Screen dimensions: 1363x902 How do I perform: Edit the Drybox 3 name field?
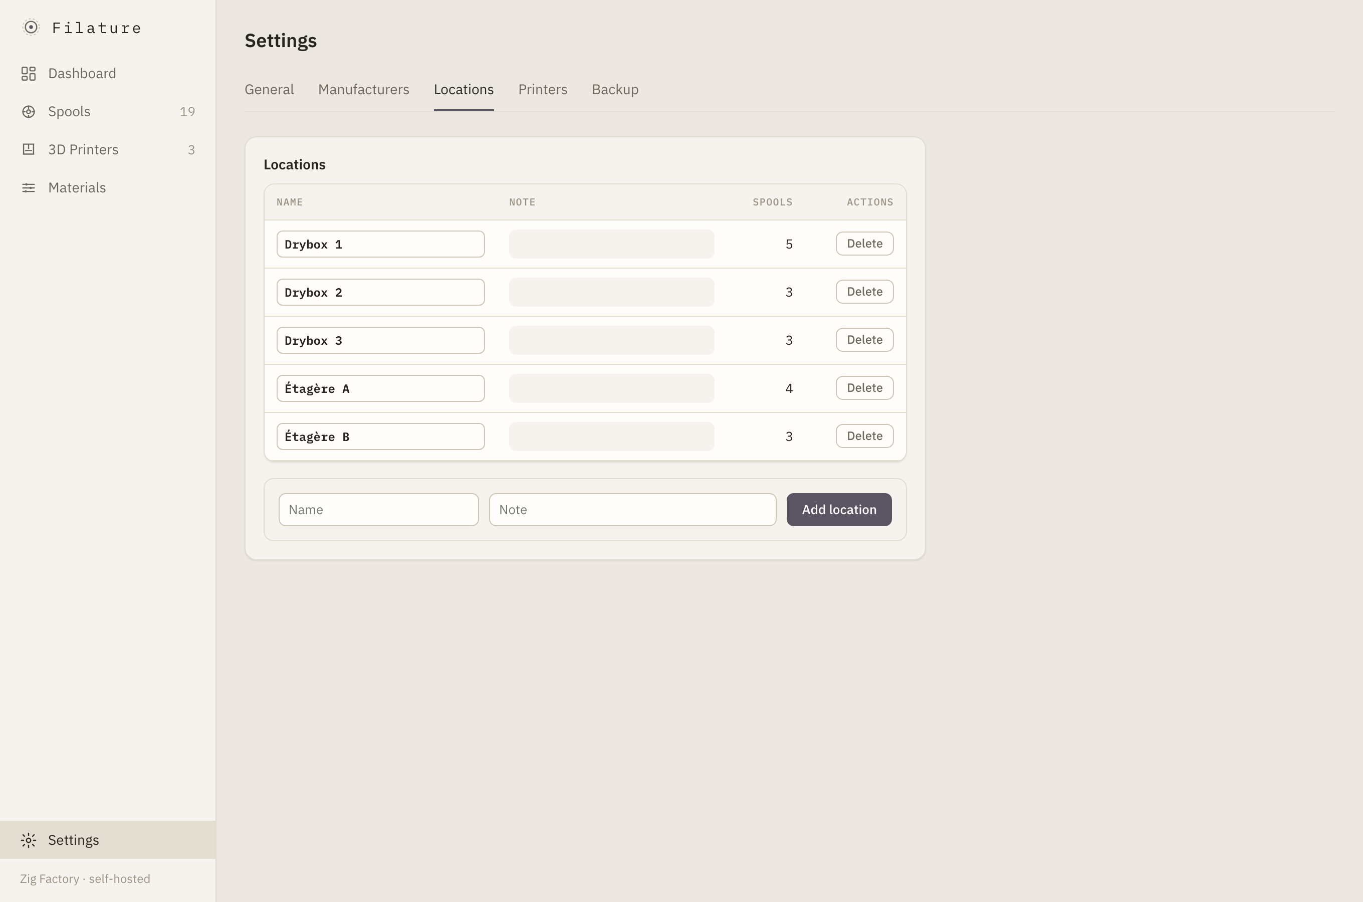(x=380, y=341)
